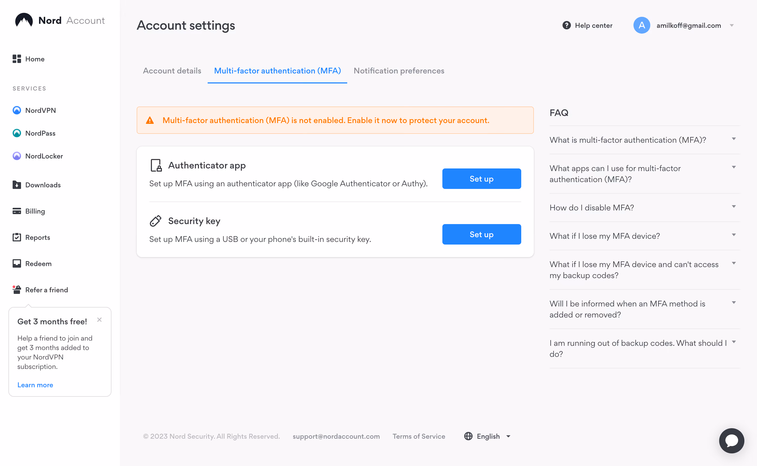Switch to the Account details tab
Image resolution: width=757 pixels, height=466 pixels.
pos(172,71)
